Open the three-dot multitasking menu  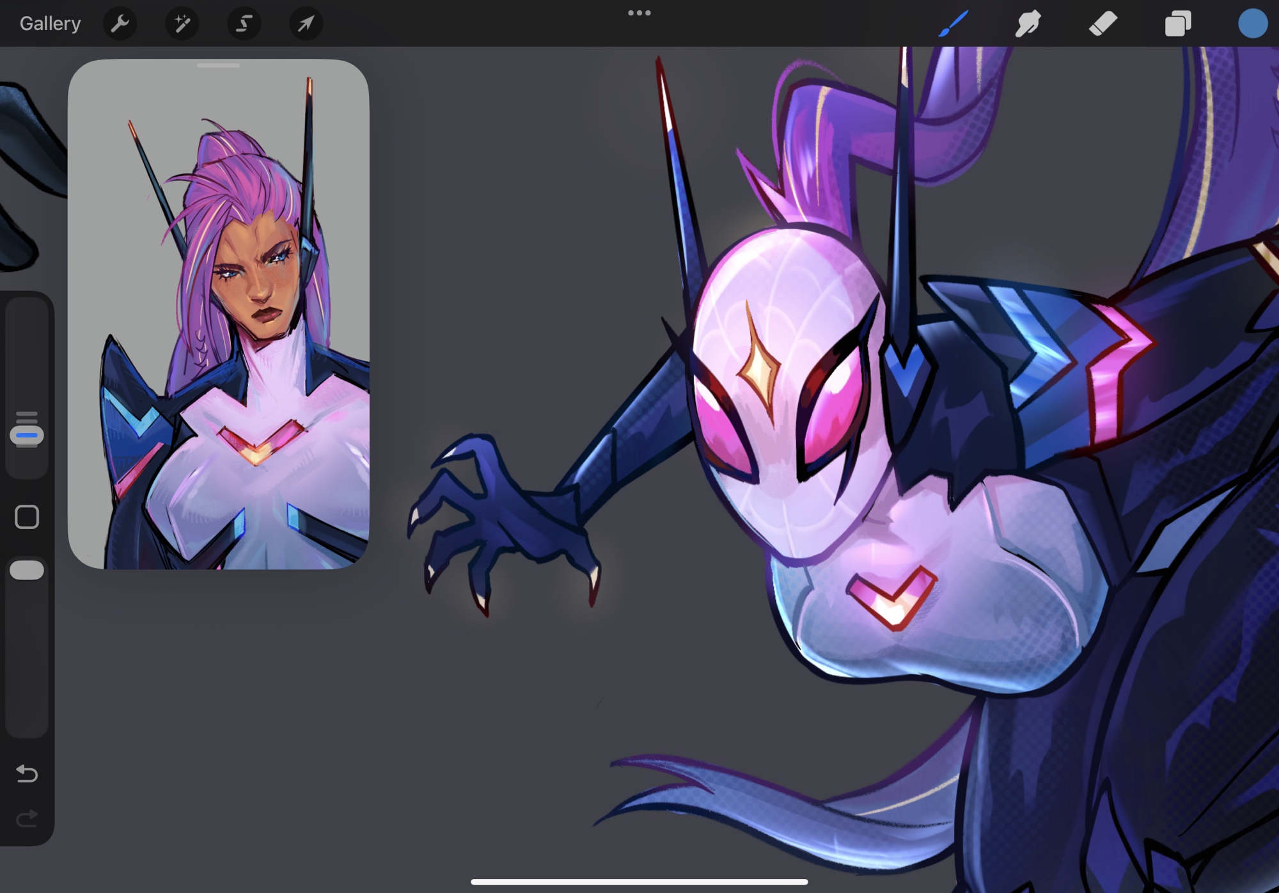coord(639,13)
